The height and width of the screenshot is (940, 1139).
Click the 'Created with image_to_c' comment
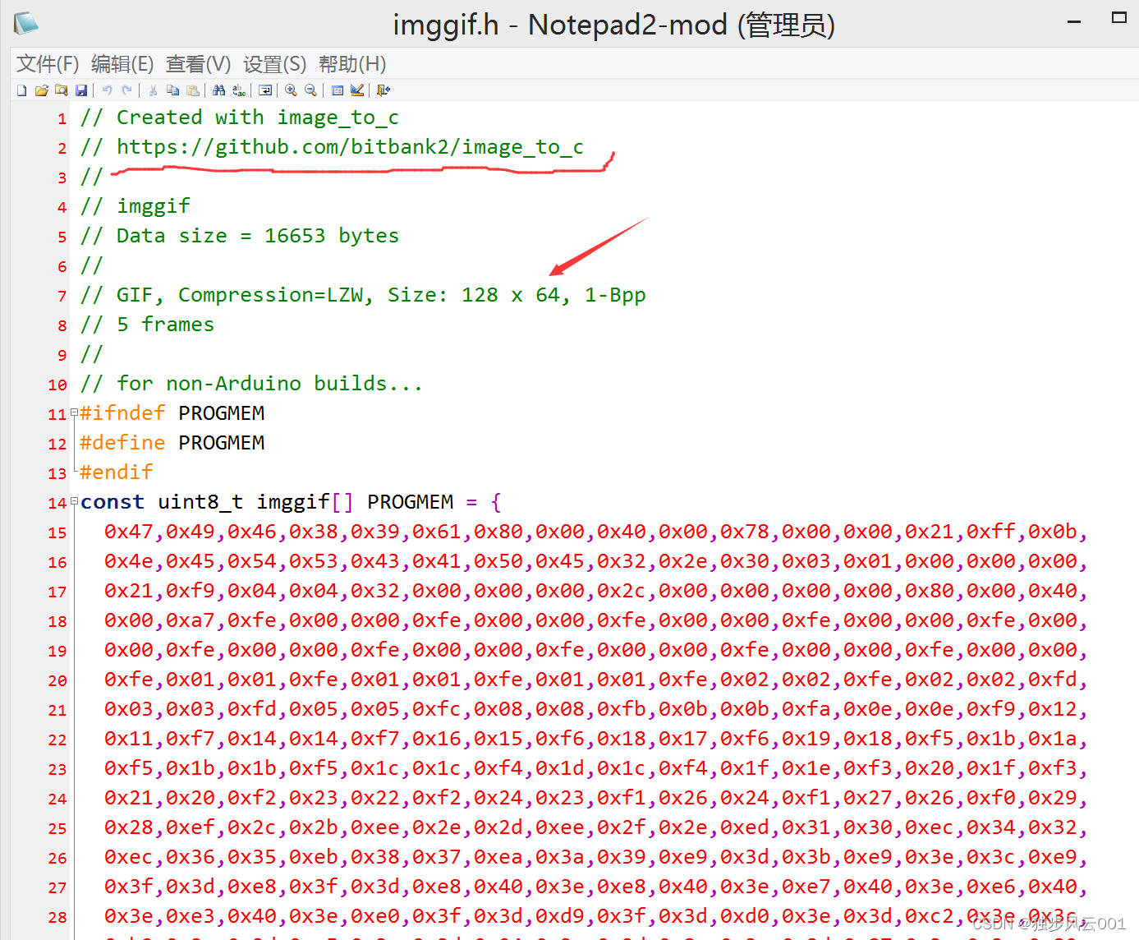257,117
